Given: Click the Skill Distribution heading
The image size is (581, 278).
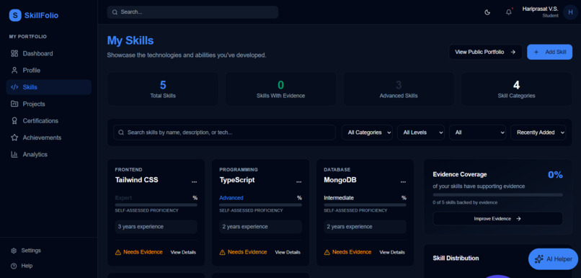Looking at the screenshot, I should tap(456, 259).
